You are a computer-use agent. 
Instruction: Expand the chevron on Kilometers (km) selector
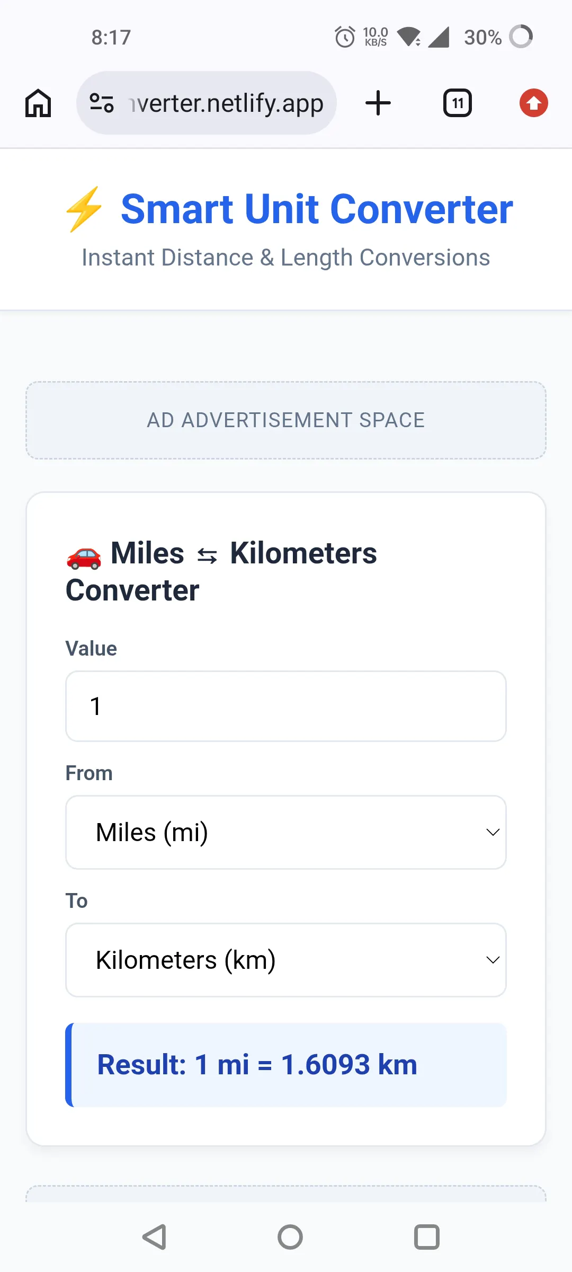click(493, 960)
